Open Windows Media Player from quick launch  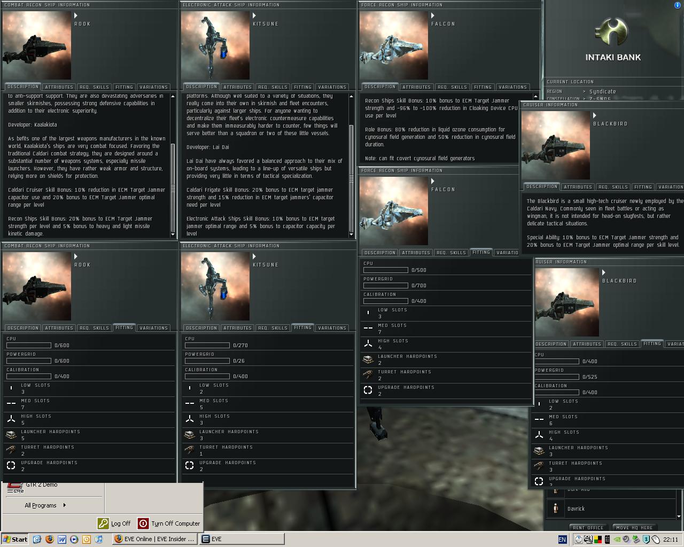pyautogui.click(x=74, y=540)
